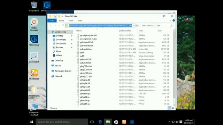Show hidden system tray icons
223x125 pixels.
tap(169, 122)
